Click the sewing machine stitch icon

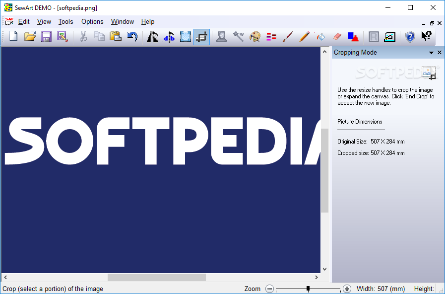pyautogui.click(x=389, y=37)
